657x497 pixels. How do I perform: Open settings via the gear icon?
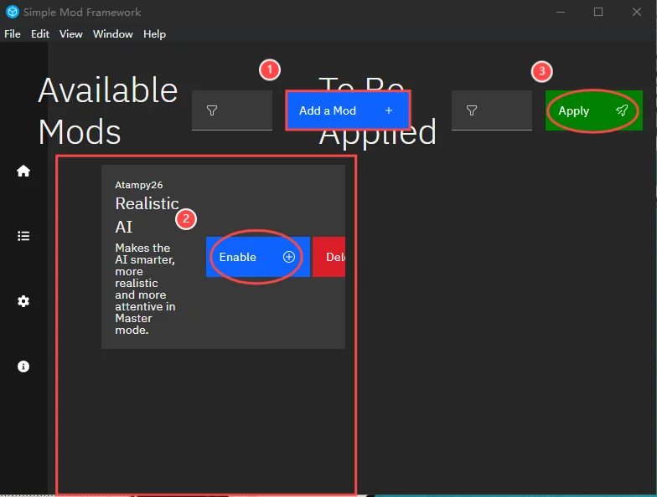[x=23, y=301]
